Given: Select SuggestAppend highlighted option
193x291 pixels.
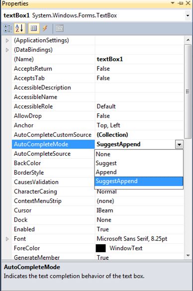Looking at the screenshot, I should point(139,182).
